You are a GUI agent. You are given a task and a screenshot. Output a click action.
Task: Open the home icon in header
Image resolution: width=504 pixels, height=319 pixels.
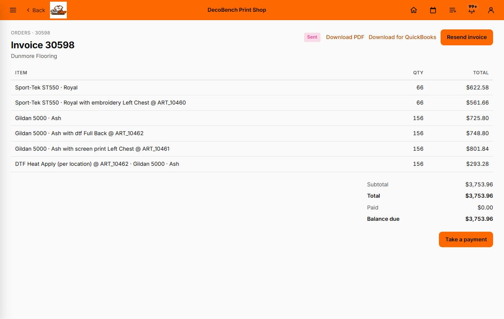pyautogui.click(x=414, y=10)
